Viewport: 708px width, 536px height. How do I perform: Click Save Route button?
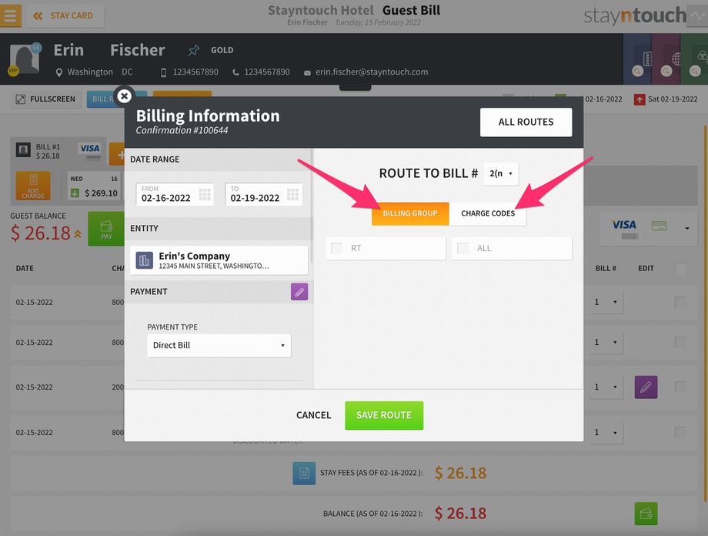[384, 415]
